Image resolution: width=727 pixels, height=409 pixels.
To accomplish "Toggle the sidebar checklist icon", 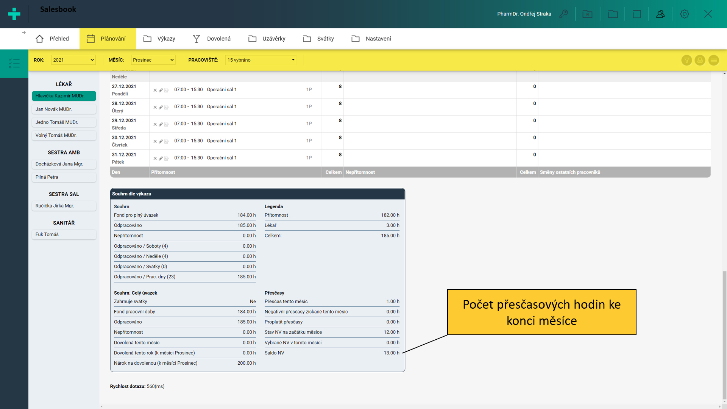I will (x=14, y=63).
